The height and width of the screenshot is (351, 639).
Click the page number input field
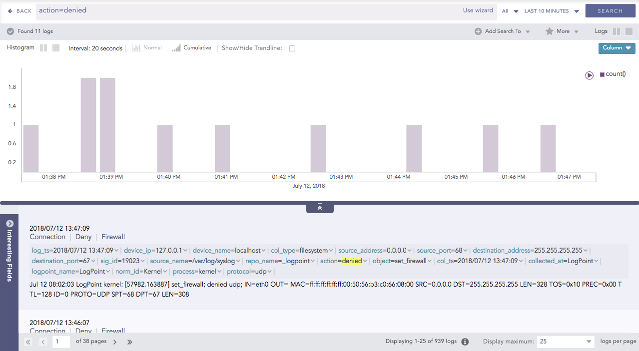[61, 342]
